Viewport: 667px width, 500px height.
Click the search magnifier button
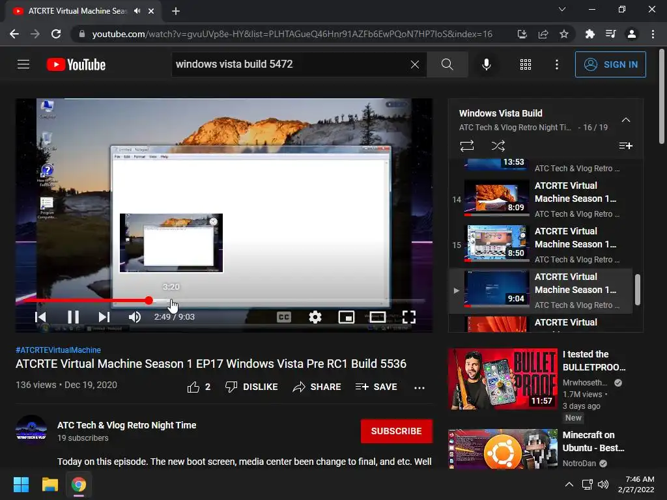click(x=447, y=64)
